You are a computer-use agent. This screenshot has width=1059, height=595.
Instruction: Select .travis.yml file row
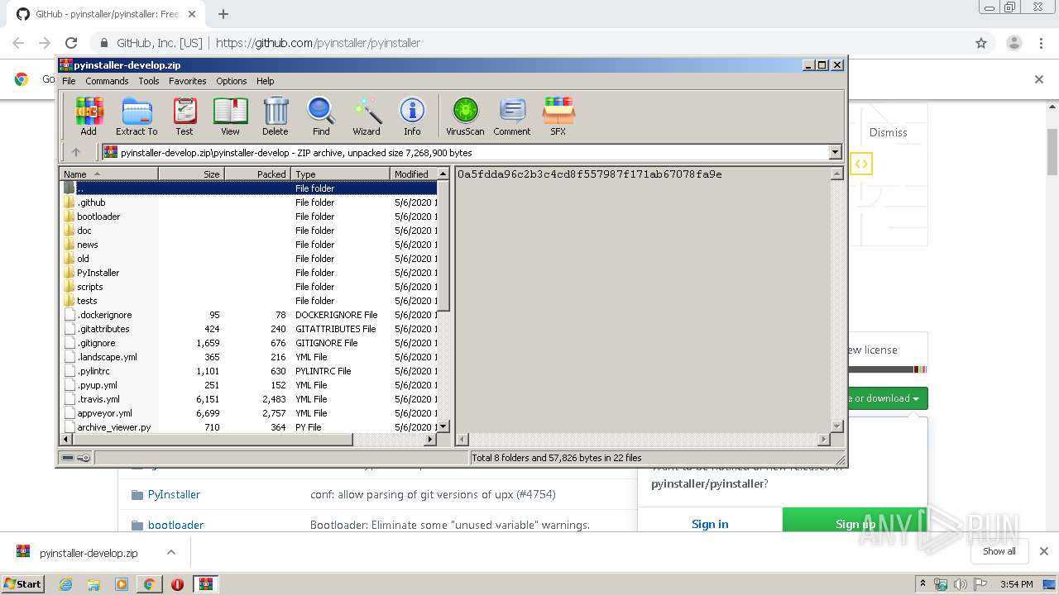248,399
